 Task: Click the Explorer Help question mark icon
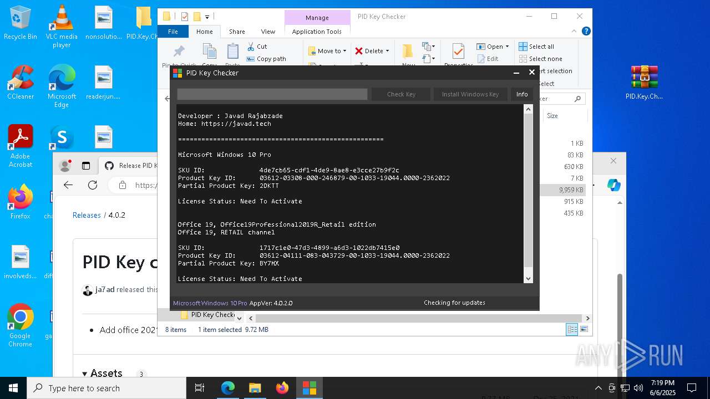coord(586,32)
